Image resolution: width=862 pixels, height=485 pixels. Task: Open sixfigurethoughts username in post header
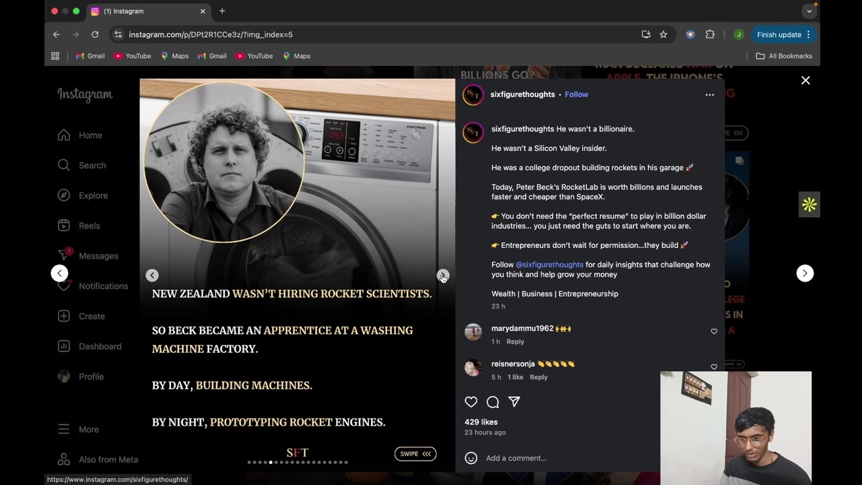[523, 94]
